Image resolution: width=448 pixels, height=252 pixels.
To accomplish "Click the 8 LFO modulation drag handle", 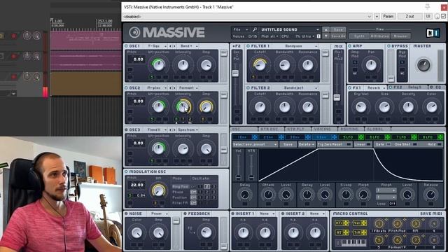I will pyautogui.click(x=440, y=137).
